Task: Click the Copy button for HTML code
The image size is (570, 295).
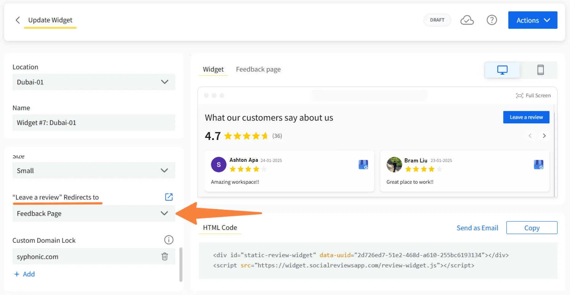Action: pyautogui.click(x=532, y=227)
